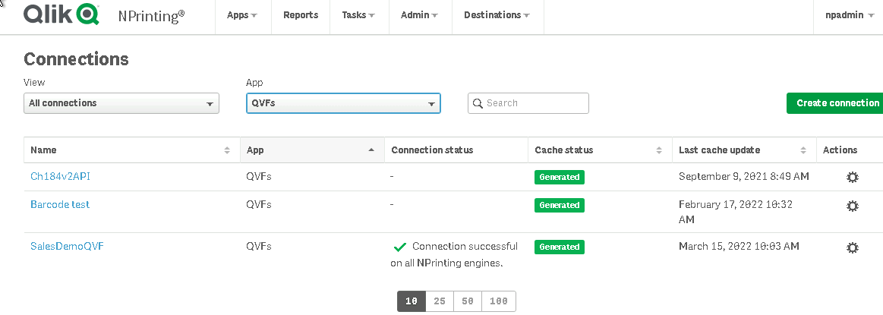This screenshot has height=315, width=883.
Task: Open the Apps menu
Action: [x=242, y=15]
